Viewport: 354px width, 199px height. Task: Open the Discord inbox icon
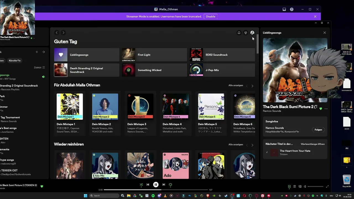pos(284,9)
